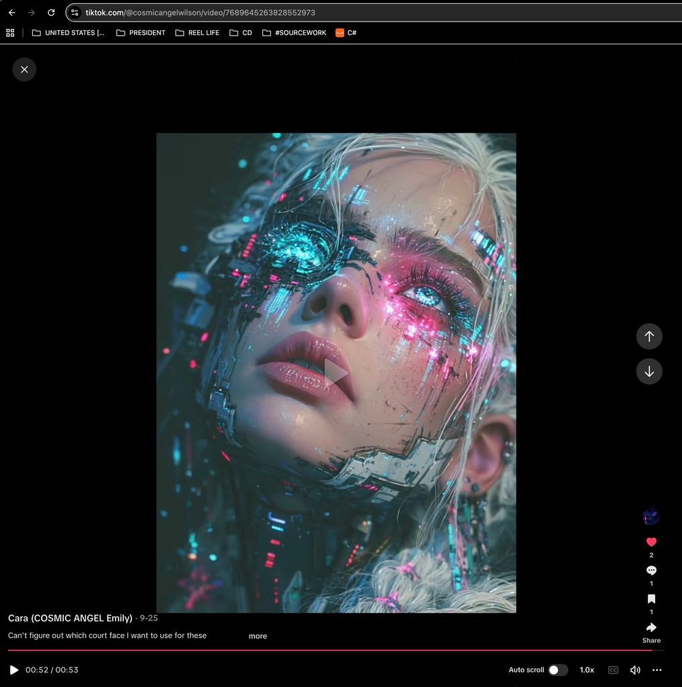The width and height of the screenshot is (682, 687).
Task: Go forward in browser
Action: pos(32,13)
